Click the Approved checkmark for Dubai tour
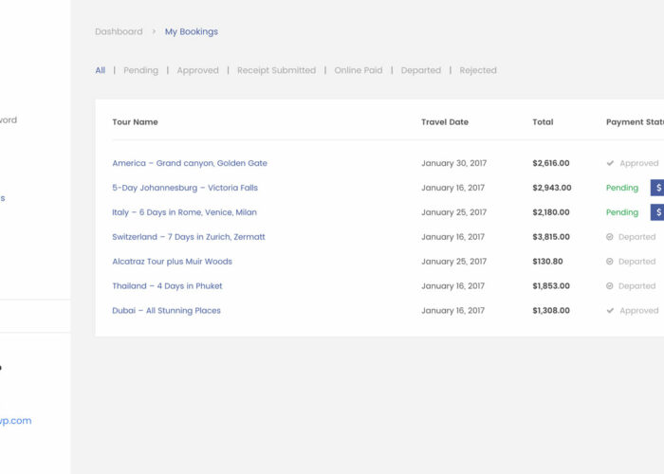 (x=611, y=311)
